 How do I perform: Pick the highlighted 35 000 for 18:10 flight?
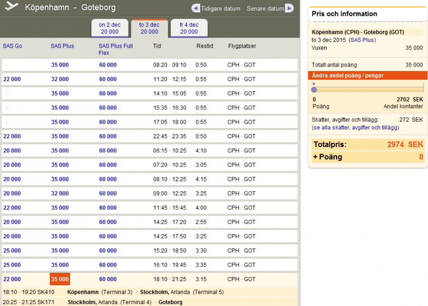(x=60, y=279)
